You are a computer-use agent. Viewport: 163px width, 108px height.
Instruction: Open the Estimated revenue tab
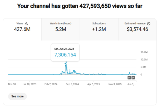tap(137, 30)
